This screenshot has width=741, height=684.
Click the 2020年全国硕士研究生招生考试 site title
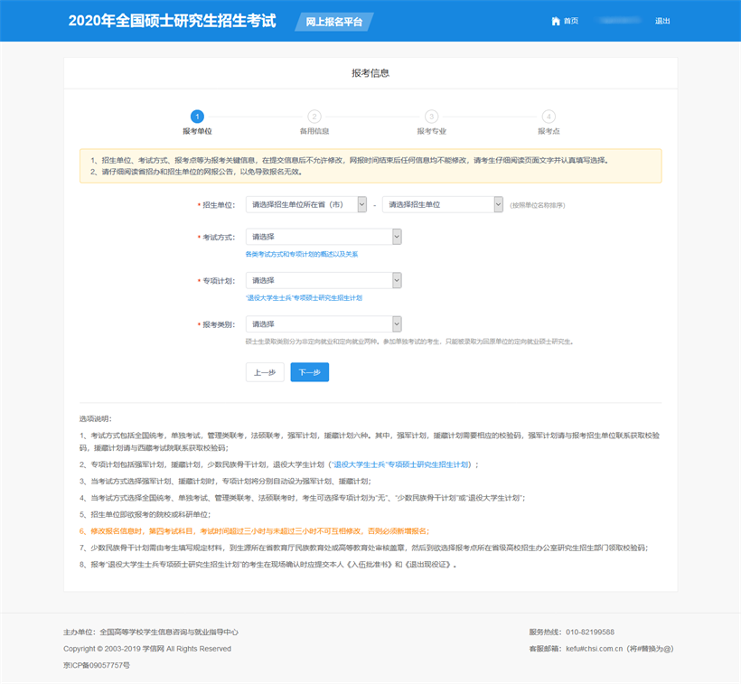[x=172, y=21]
